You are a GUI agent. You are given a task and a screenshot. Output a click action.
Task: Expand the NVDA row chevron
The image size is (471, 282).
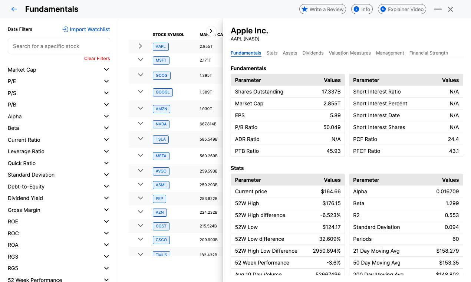(140, 124)
